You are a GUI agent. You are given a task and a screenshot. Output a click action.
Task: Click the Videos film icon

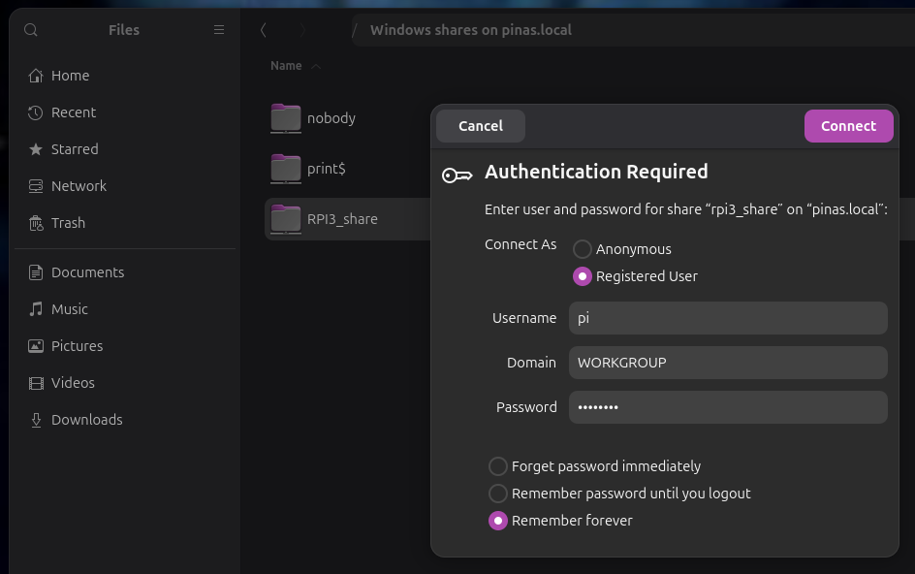pos(36,382)
